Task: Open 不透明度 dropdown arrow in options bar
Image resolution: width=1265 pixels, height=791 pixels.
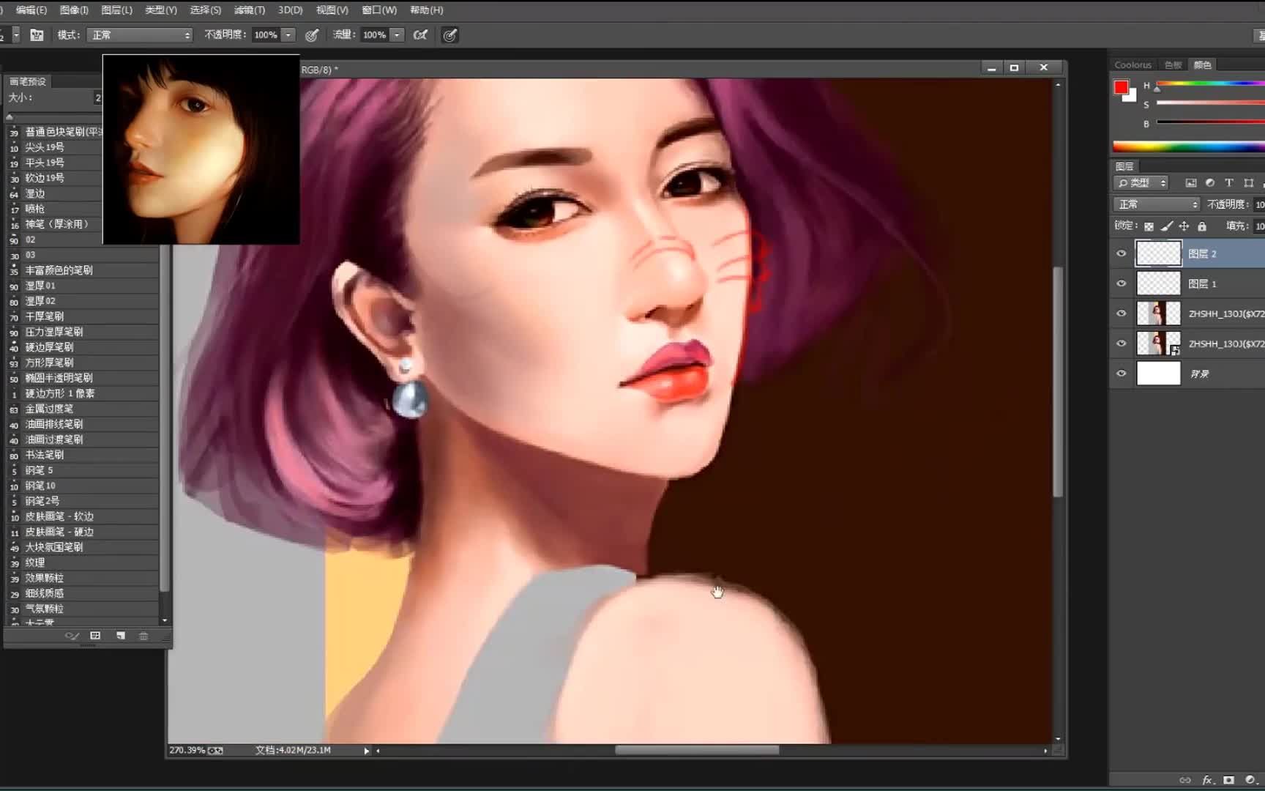Action: 288,34
